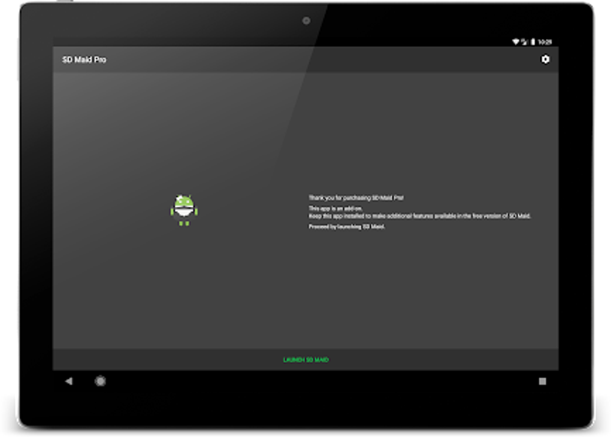
Task: Select the 'Thank you for purchasing SD Maid Pro' text
Action: [356, 198]
